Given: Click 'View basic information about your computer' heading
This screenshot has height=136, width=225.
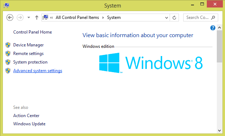Looking at the screenshot, I should coord(138,35).
